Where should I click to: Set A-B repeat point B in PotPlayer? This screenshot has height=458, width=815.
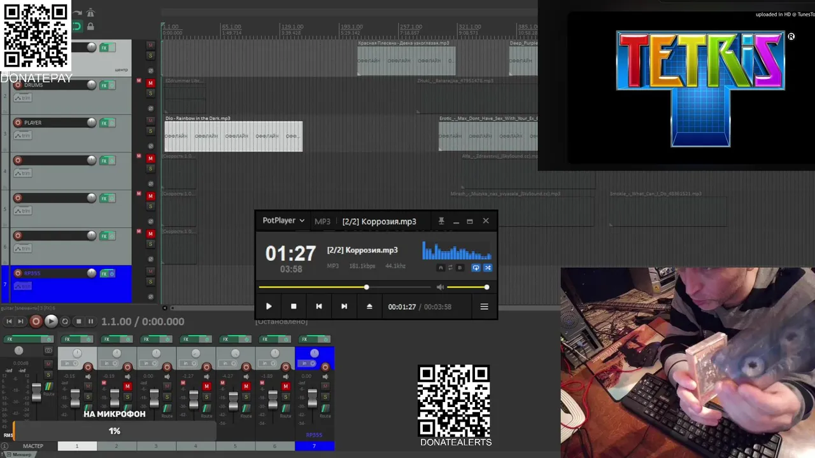(460, 268)
